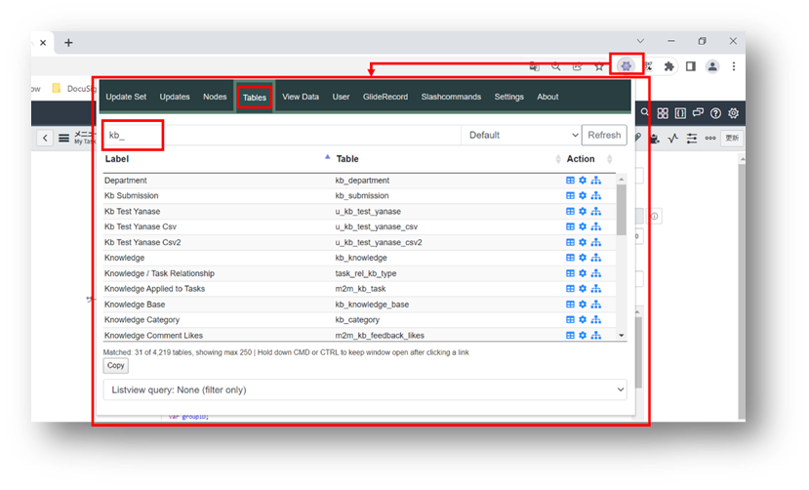Open ServiceNow settings gear in banner
This screenshot has width=809, height=490.
pyautogui.click(x=733, y=113)
